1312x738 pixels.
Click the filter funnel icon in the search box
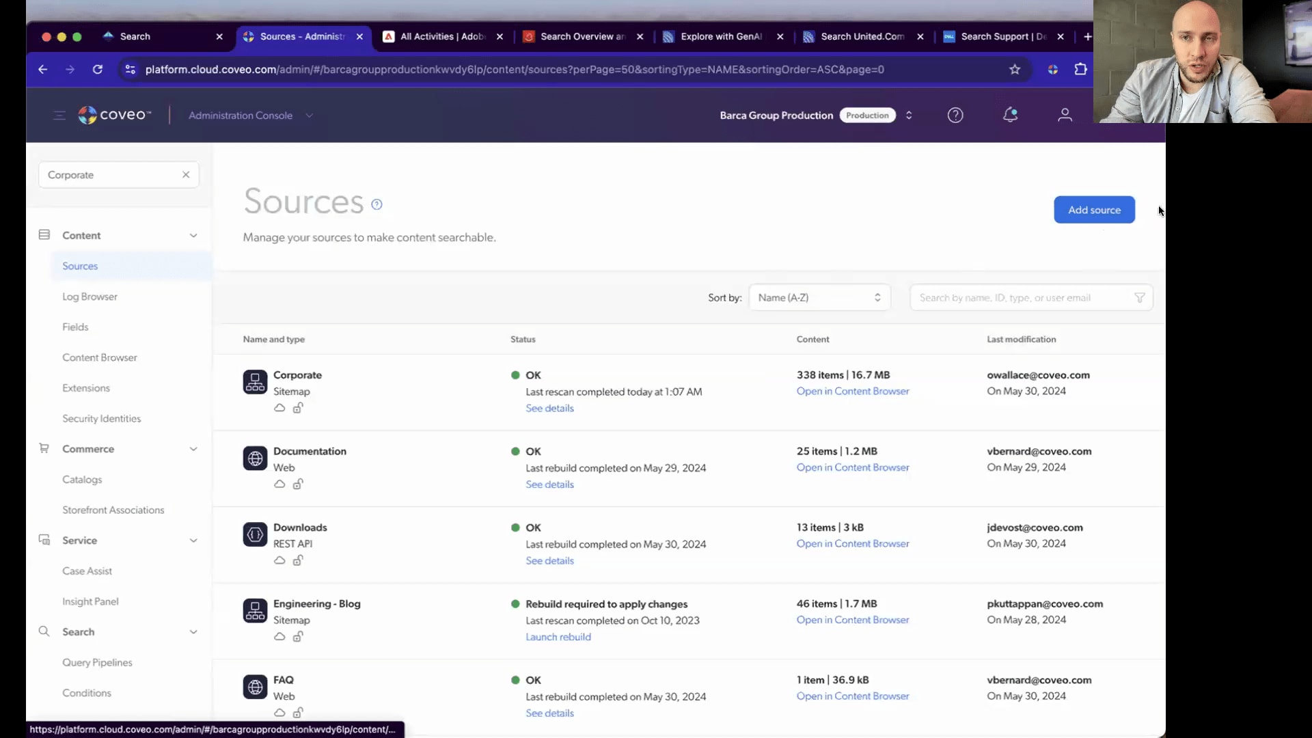[x=1139, y=298]
